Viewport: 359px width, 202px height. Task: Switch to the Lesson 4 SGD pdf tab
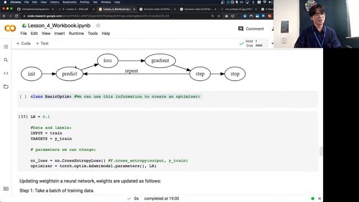pyautogui.click(x=76, y=9)
